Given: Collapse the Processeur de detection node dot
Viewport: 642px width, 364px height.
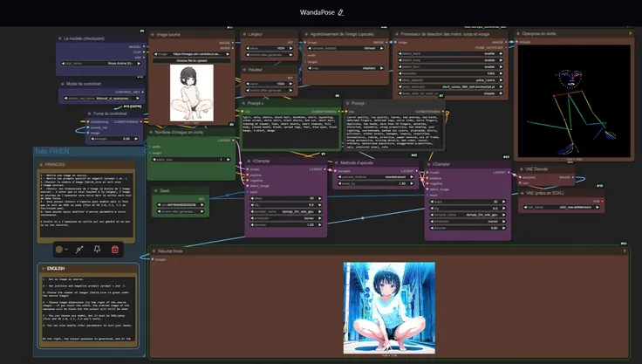Looking at the screenshot, I should 397,34.
